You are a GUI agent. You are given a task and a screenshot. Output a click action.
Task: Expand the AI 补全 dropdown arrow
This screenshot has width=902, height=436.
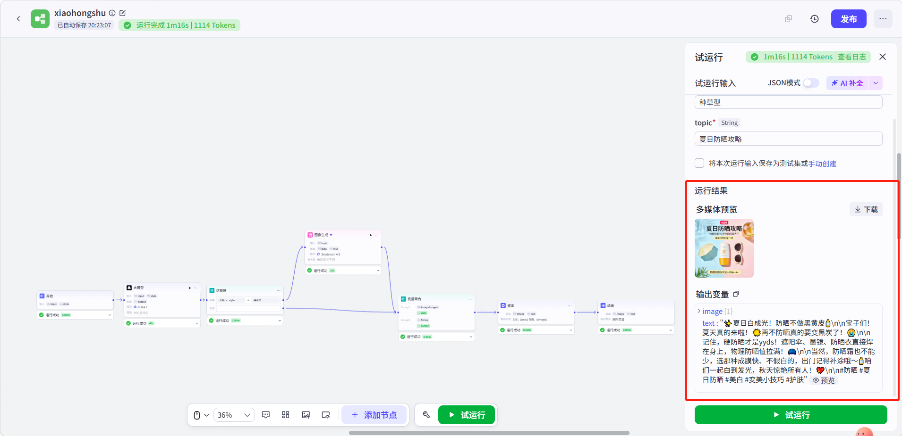[x=876, y=83]
